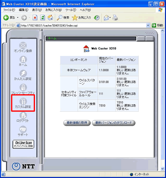Viewport: 166px width, 178px height.
Task: Click the Windows flag logo
Action: pos(160,10)
